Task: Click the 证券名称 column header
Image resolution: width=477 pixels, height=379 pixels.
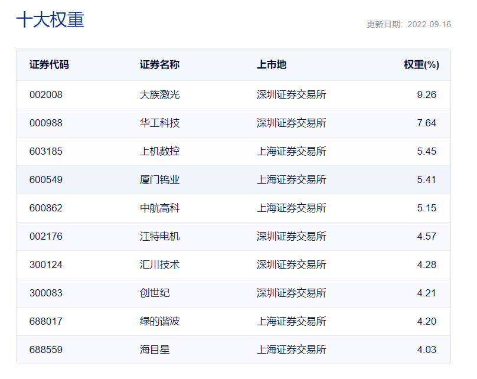Action: point(160,65)
